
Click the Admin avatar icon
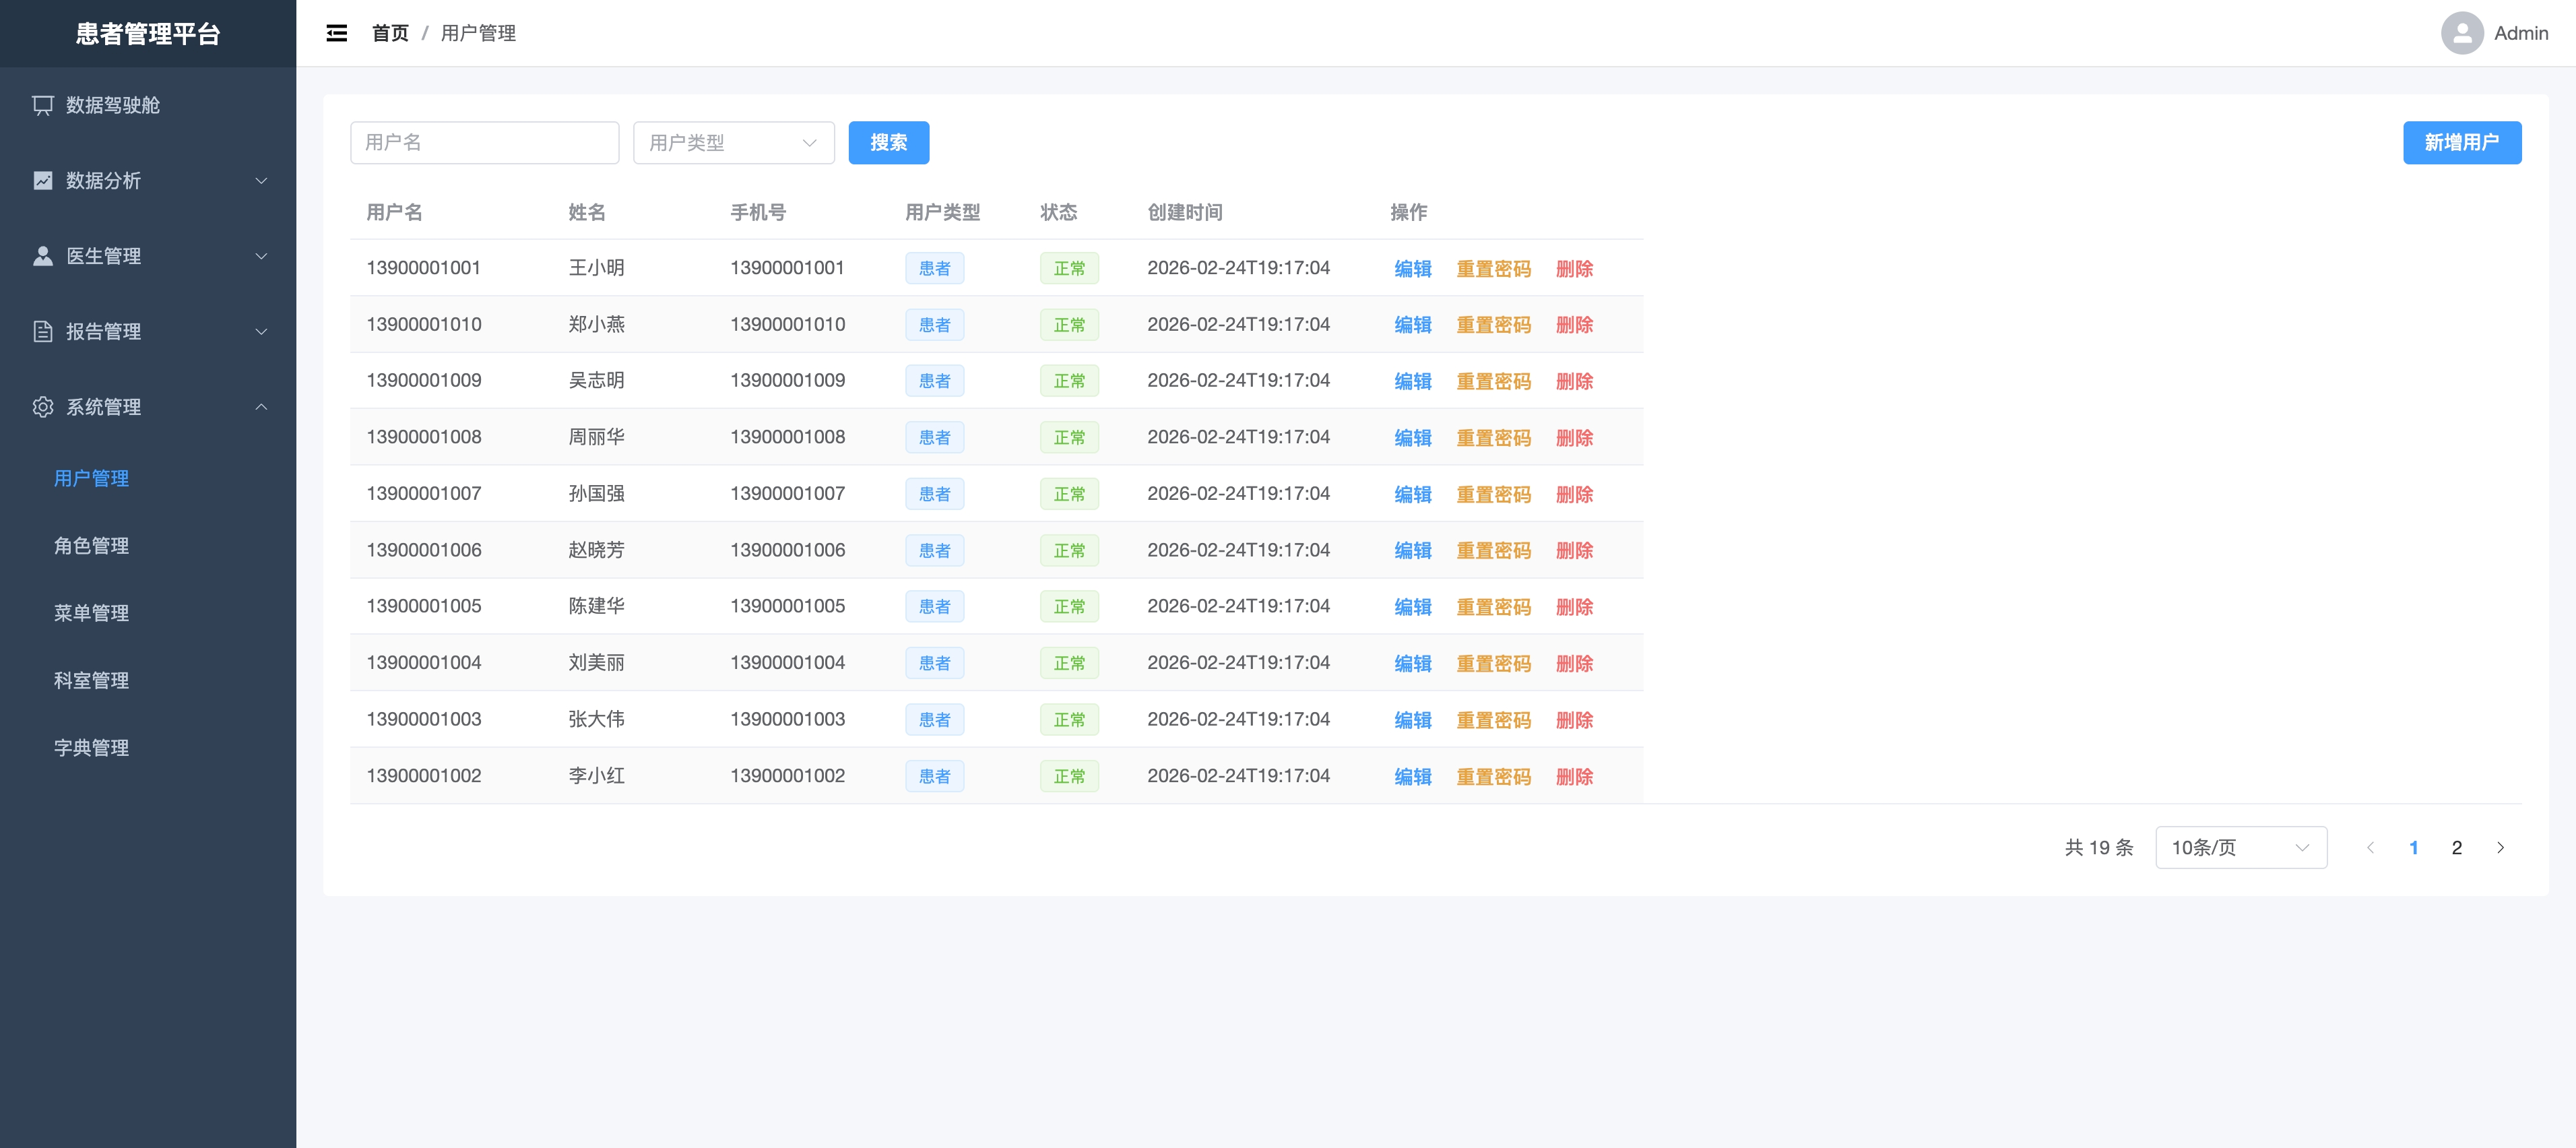click(2462, 33)
